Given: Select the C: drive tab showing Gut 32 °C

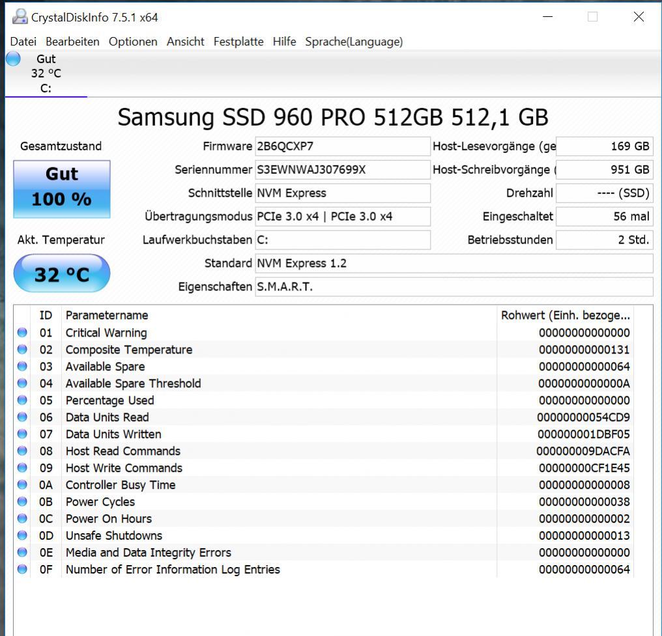Looking at the screenshot, I should [x=46, y=74].
